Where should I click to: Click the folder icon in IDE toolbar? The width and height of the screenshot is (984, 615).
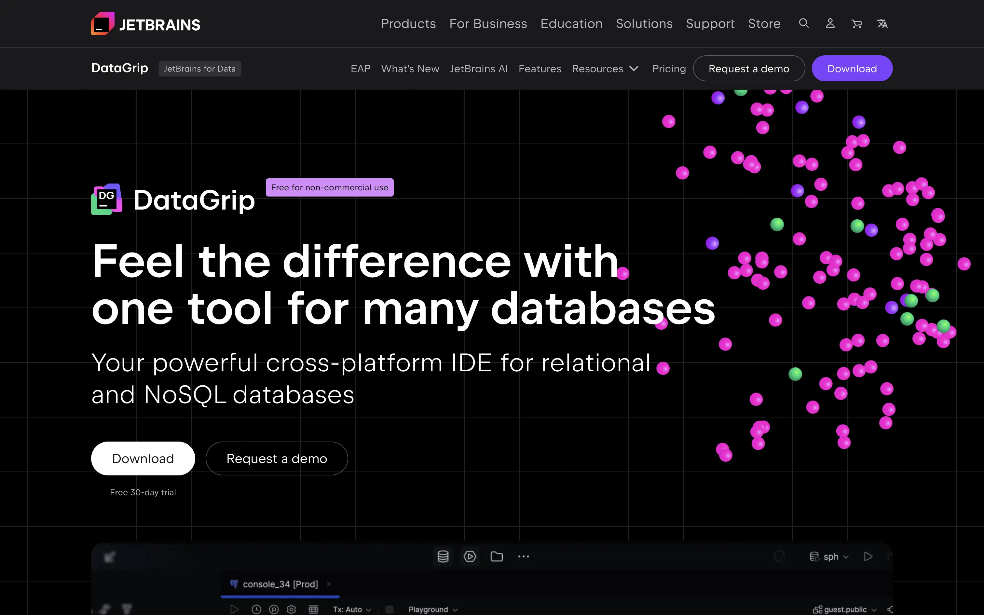(x=497, y=556)
